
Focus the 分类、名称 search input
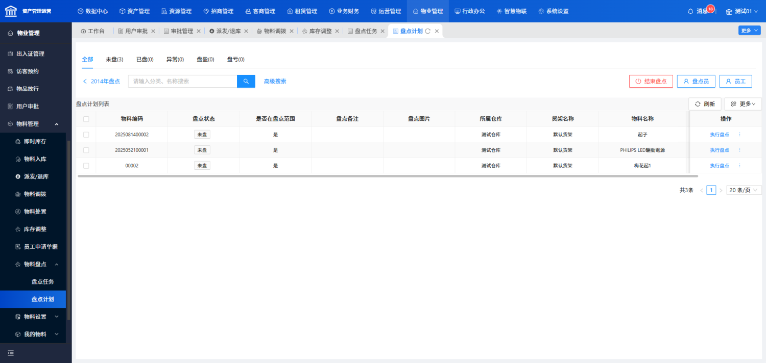pos(182,81)
